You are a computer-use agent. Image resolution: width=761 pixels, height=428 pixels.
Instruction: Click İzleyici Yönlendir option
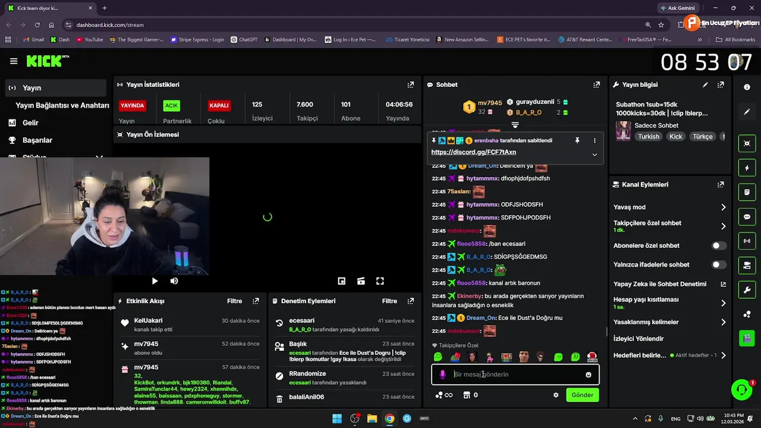pos(639,339)
